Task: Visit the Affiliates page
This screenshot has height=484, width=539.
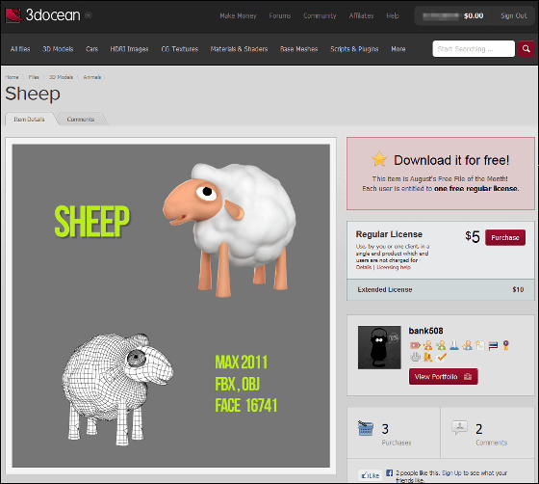Action: (x=361, y=15)
